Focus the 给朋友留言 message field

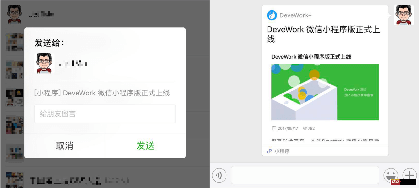105,114
